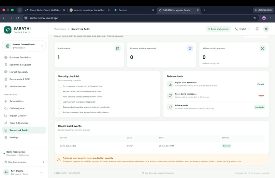This screenshot has height=178, width=275.
Task: Go to Impact Console
Action: pyautogui.click(x=24, y=115)
